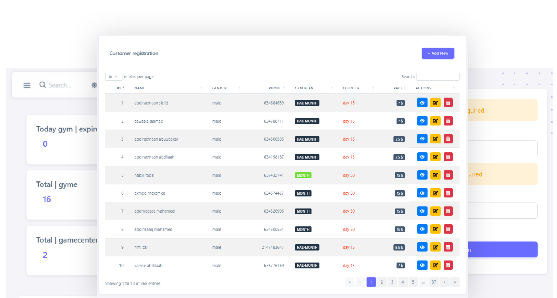Go to next page arrow
Image resolution: width=557 pixels, height=298 pixels.
(x=444, y=282)
